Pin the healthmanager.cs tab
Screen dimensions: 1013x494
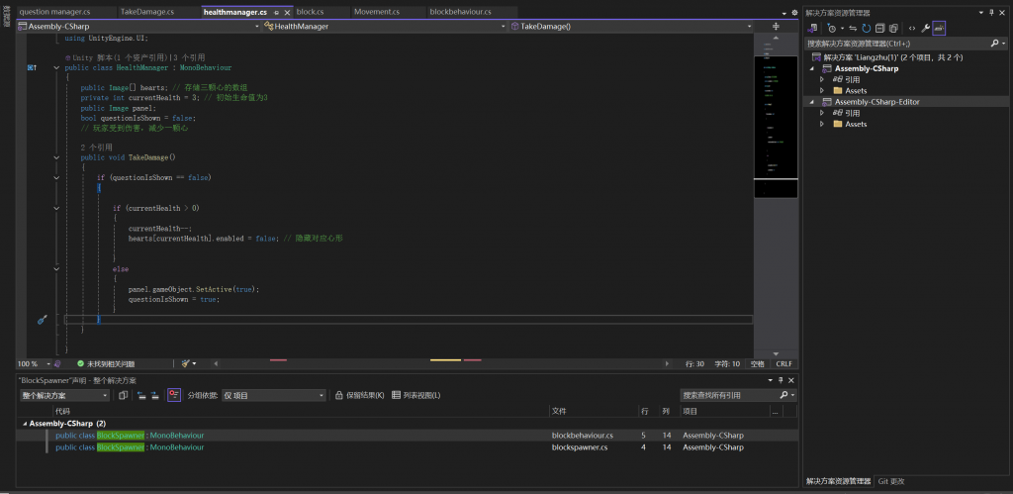[277, 13]
